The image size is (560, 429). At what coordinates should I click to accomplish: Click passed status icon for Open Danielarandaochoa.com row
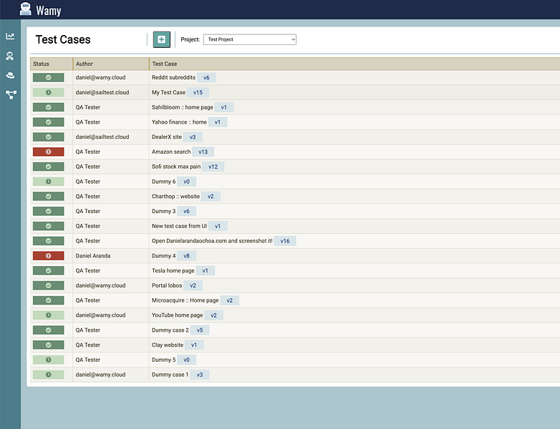[49, 241]
